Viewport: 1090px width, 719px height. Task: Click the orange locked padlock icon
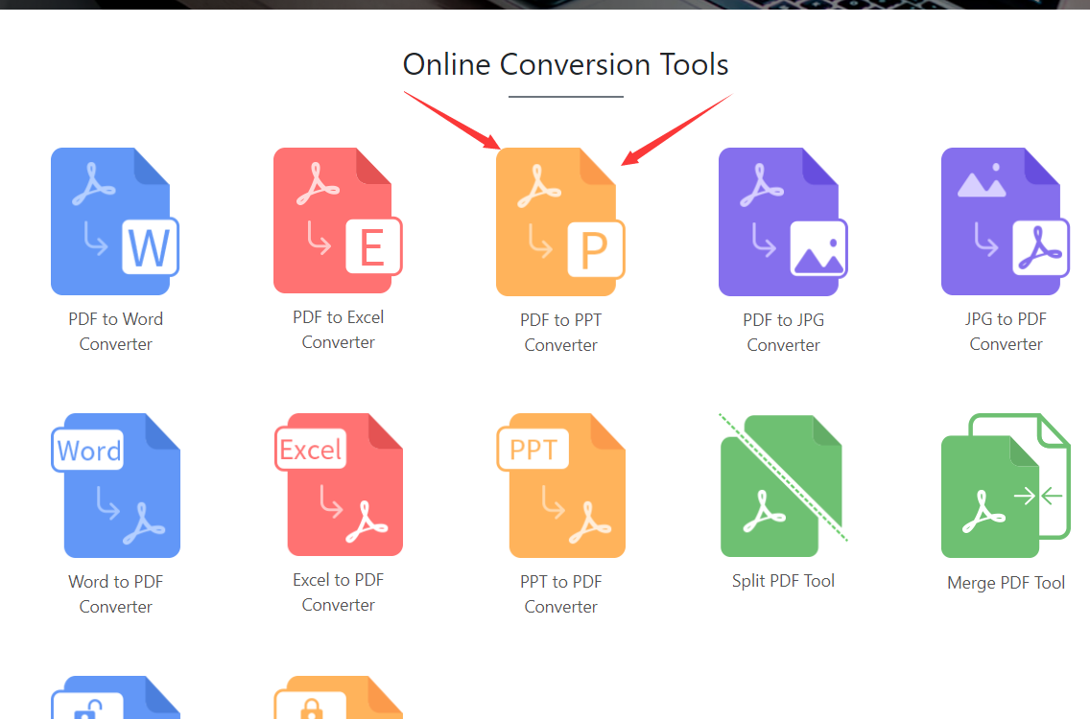click(x=338, y=699)
